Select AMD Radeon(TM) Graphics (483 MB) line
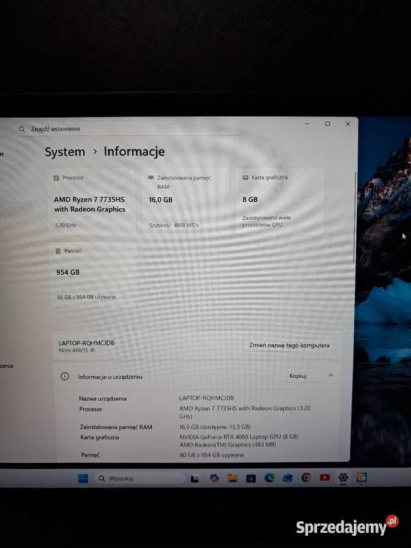Screen dimensions: 411x548 (228, 445)
